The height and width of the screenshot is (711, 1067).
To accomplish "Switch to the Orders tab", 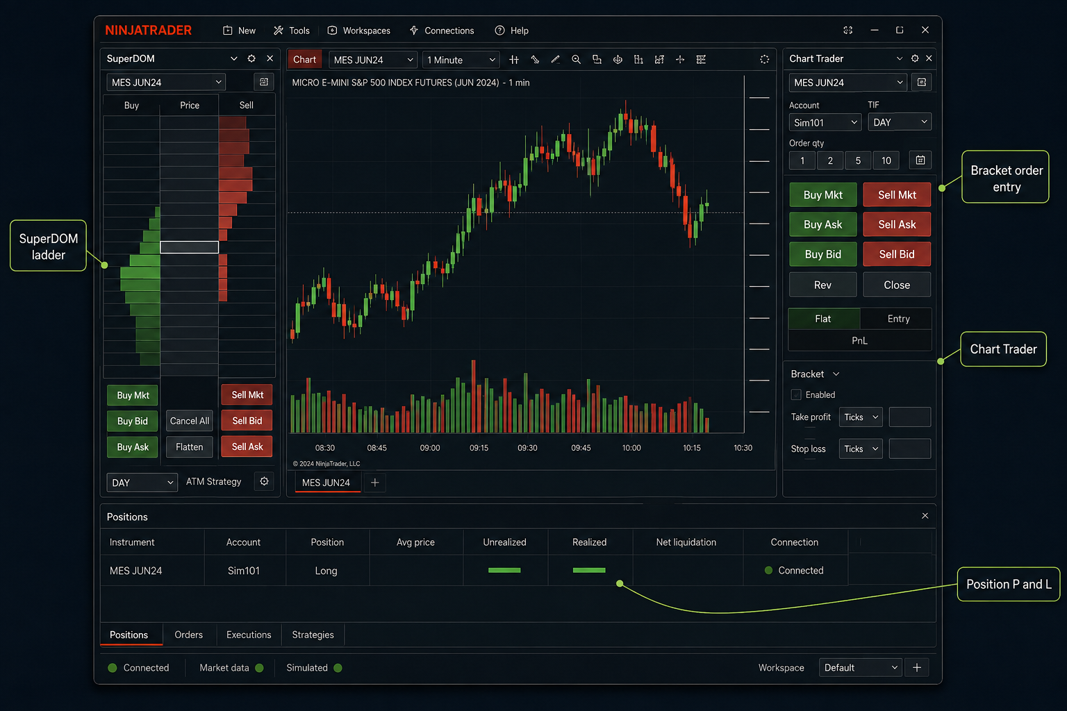I will click(189, 635).
